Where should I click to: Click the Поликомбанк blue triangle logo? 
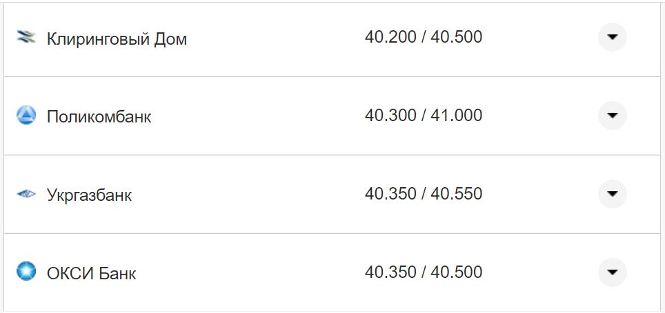[26, 116]
